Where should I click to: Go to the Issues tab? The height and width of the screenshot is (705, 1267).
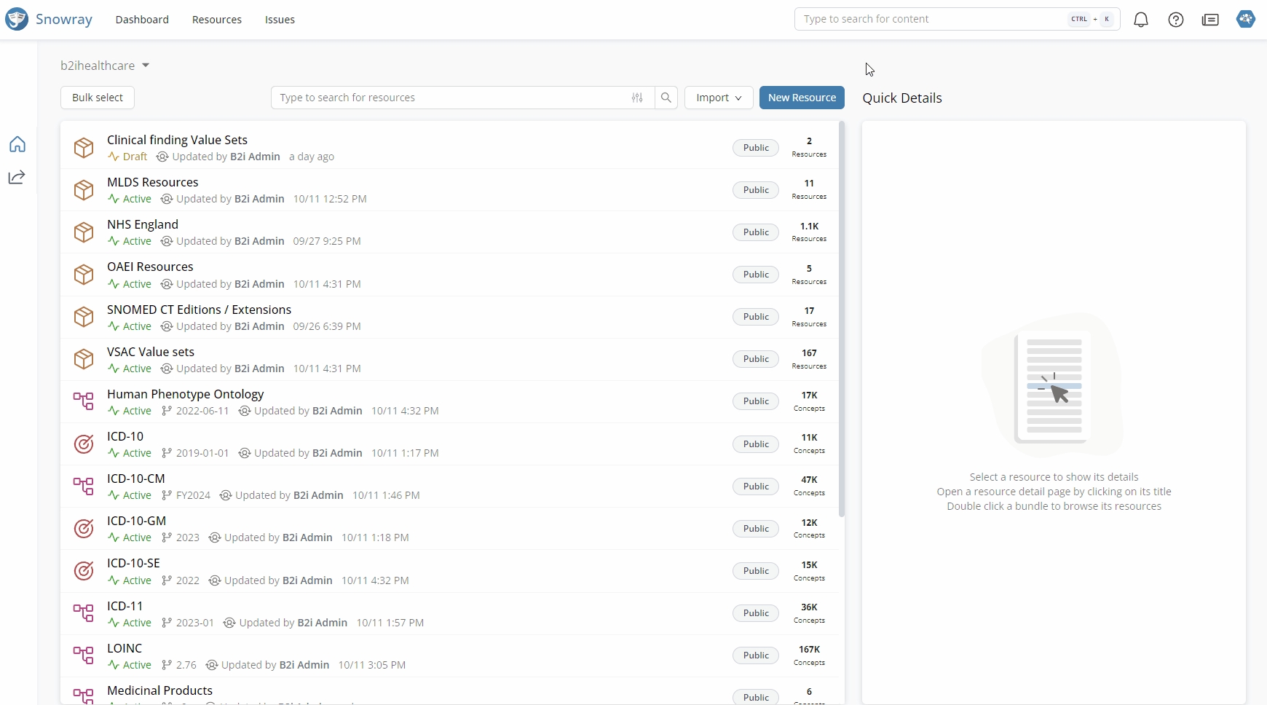point(280,20)
